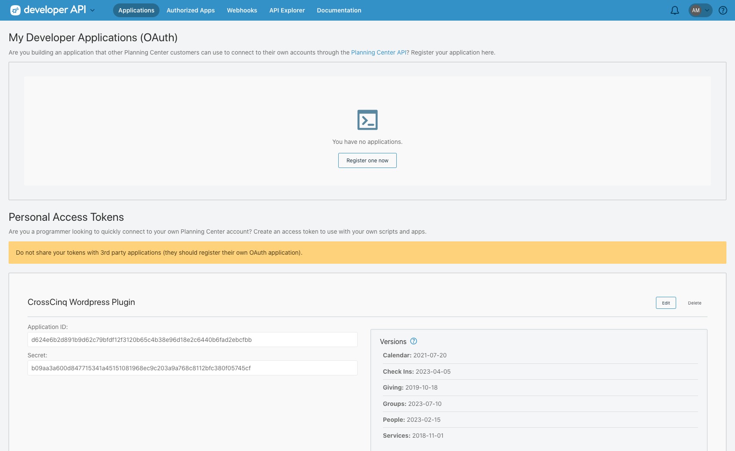Image resolution: width=735 pixels, height=451 pixels.
Task: Click the Versions heading label
Action: (x=393, y=341)
